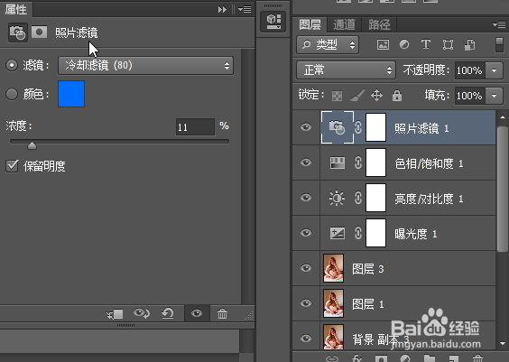Open the 不透明度 slider arrow
Image resolution: width=509 pixels, height=362 pixels.
495,70
